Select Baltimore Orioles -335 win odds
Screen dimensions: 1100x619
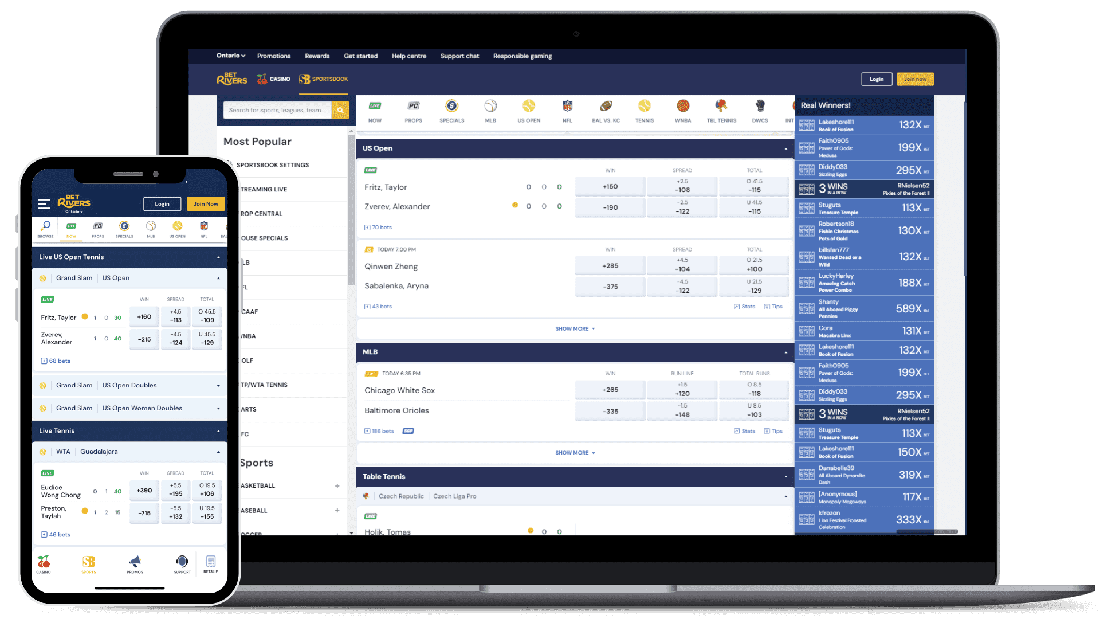[x=610, y=412]
